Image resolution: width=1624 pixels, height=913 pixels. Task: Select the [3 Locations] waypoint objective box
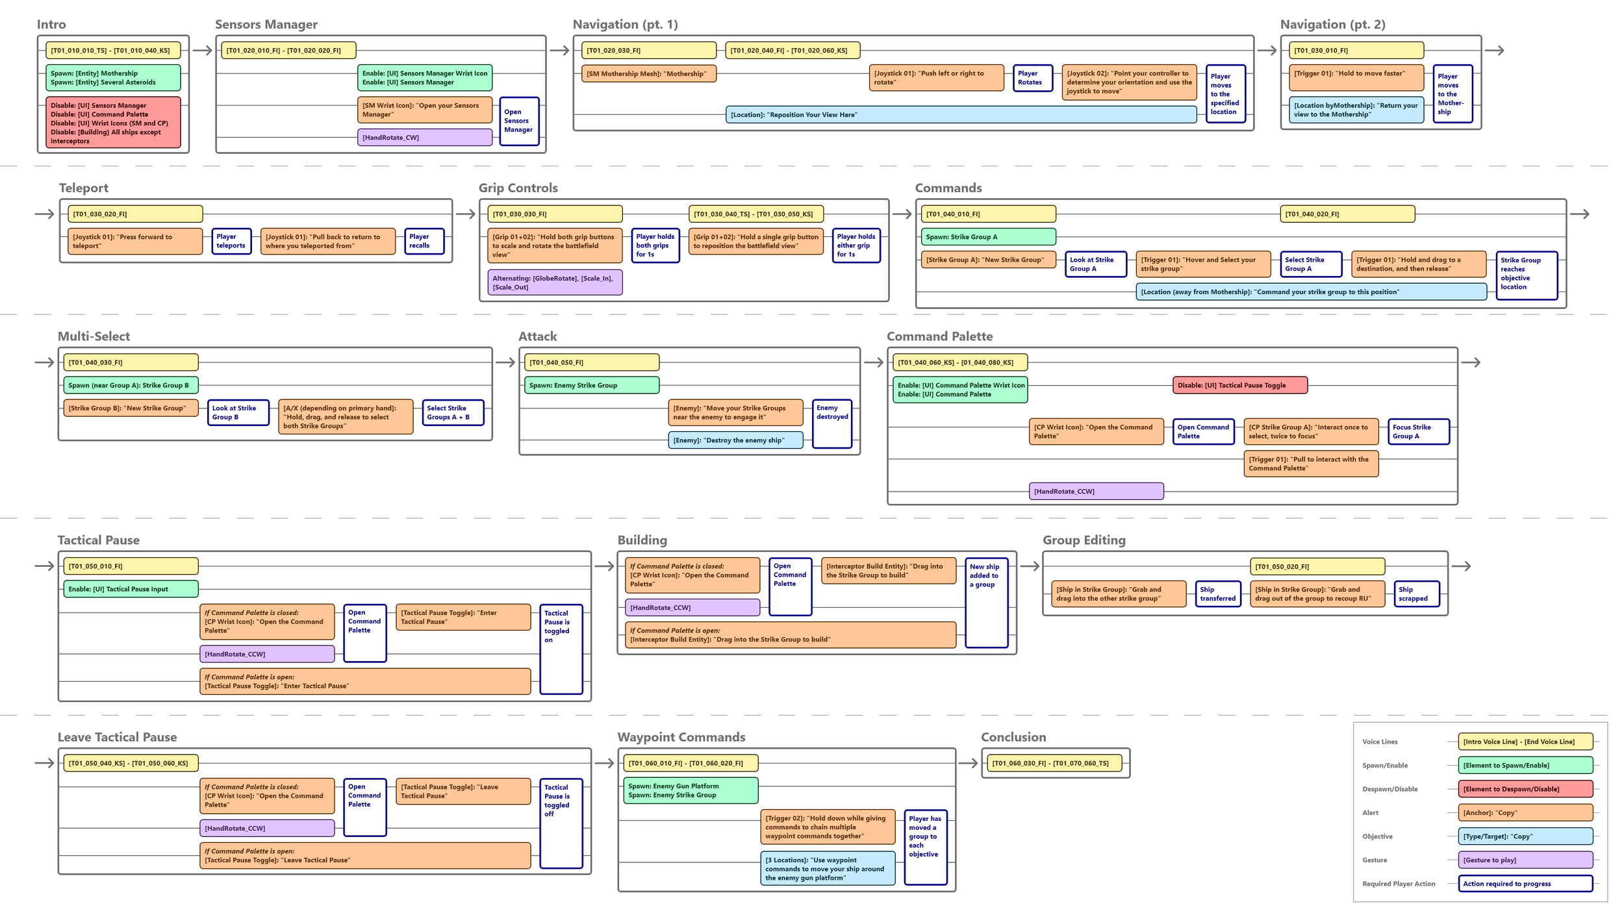[x=828, y=869]
